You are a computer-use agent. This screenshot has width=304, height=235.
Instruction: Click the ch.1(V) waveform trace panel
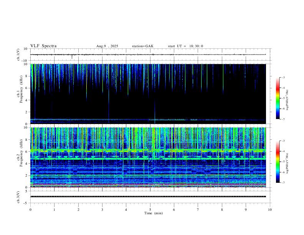pos(150,55)
